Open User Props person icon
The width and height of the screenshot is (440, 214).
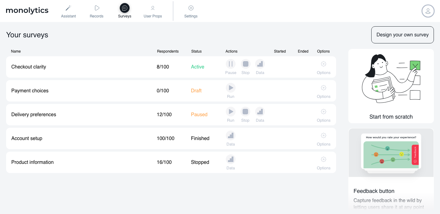click(x=153, y=8)
